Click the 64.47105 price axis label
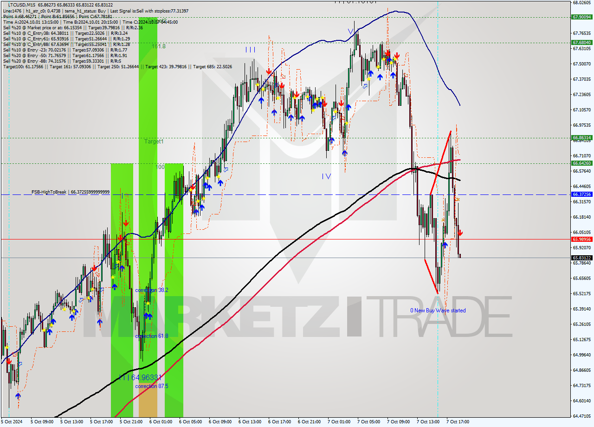 coord(582,416)
